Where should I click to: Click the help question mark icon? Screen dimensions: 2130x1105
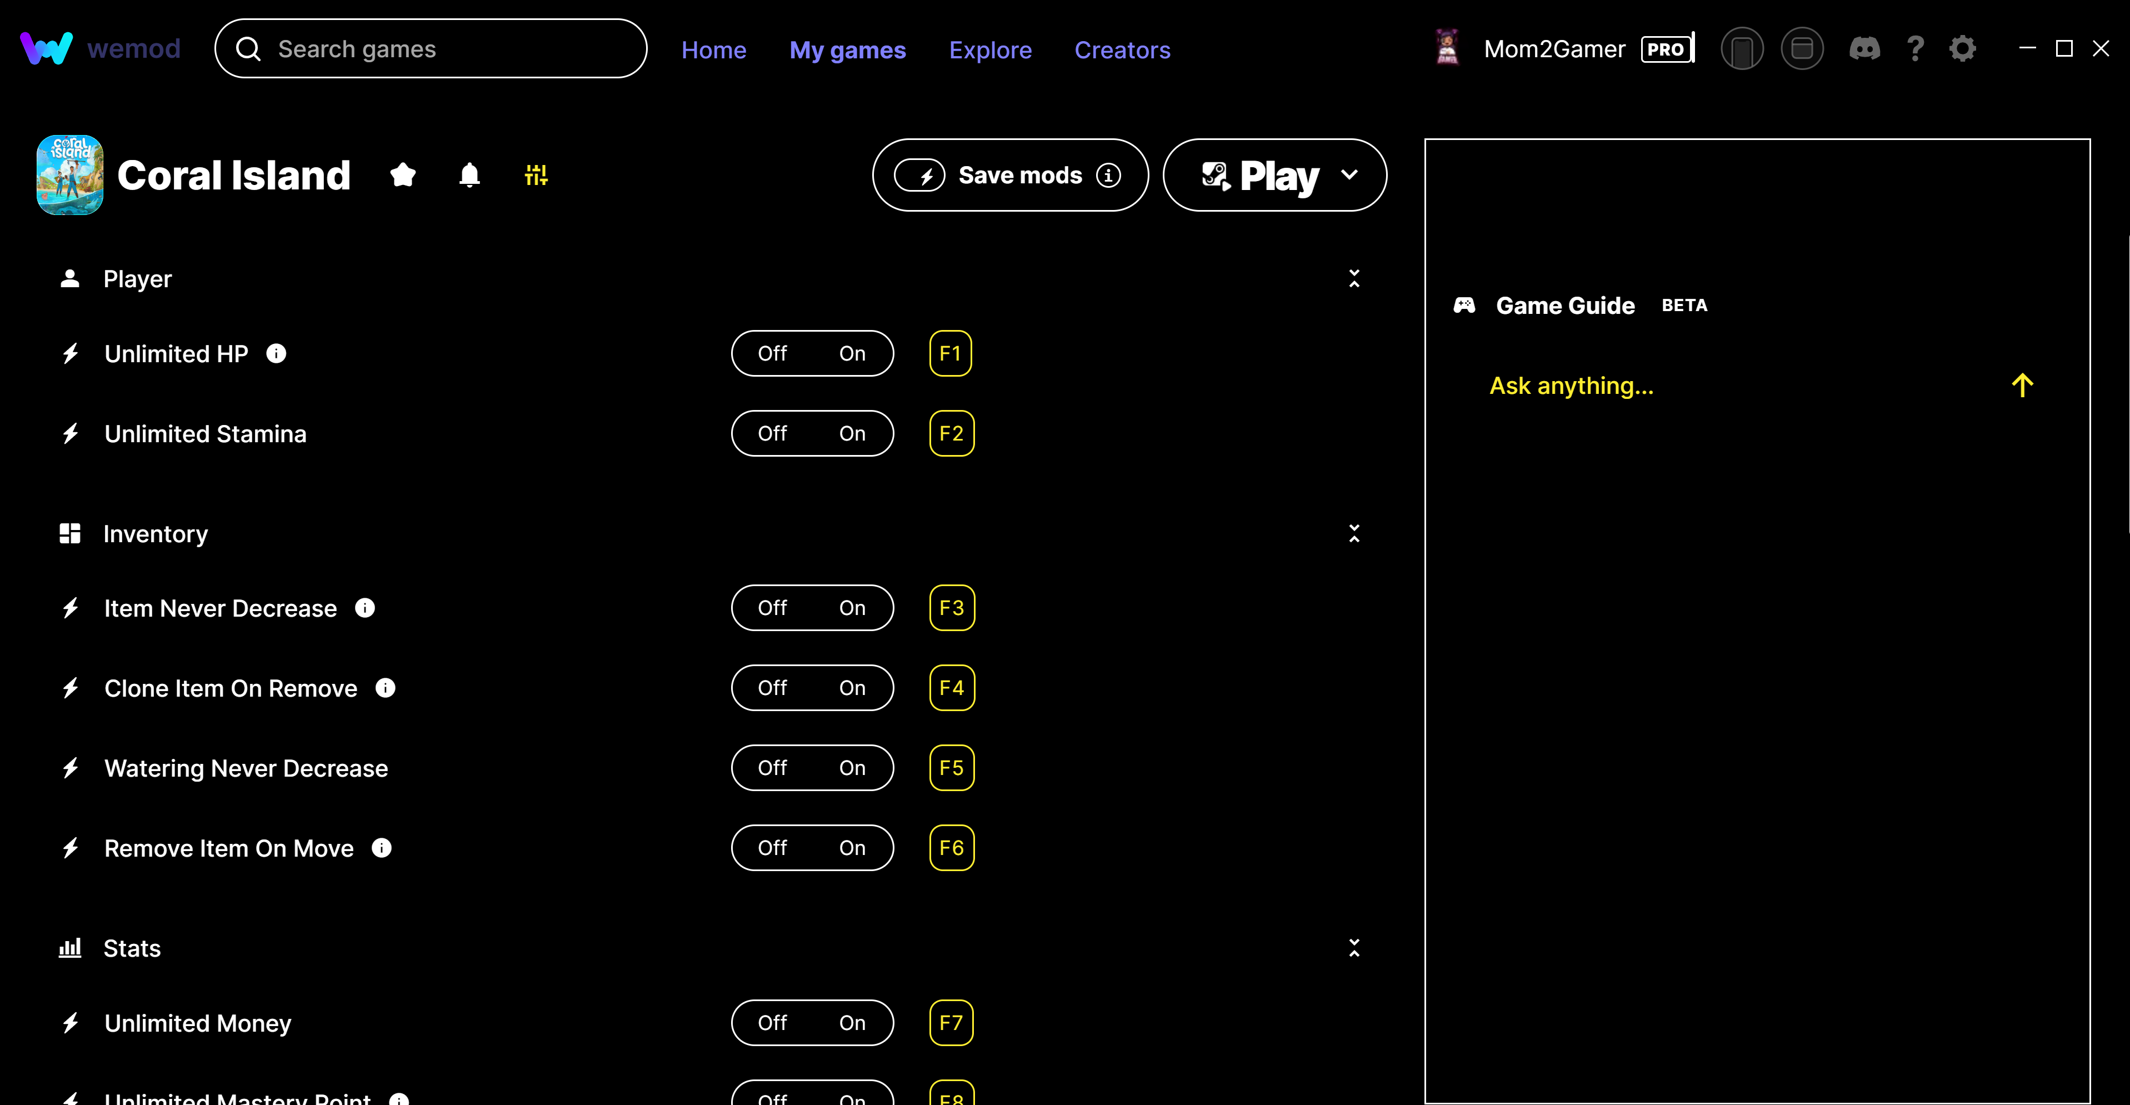[x=1915, y=49]
